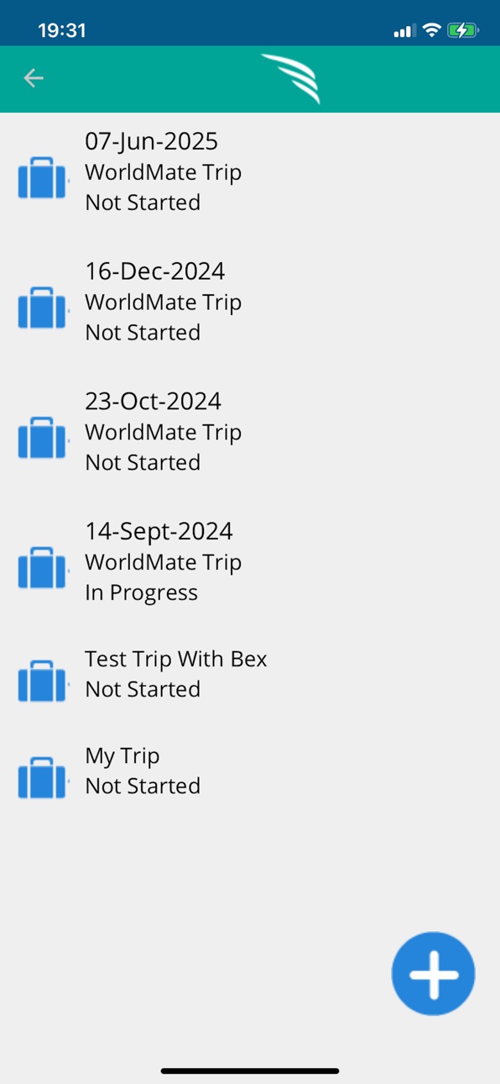Image resolution: width=500 pixels, height=1084 pixels.
Task: Tap suitcase icon for 16-Dec-2024 trip
Action: (43, 308)
